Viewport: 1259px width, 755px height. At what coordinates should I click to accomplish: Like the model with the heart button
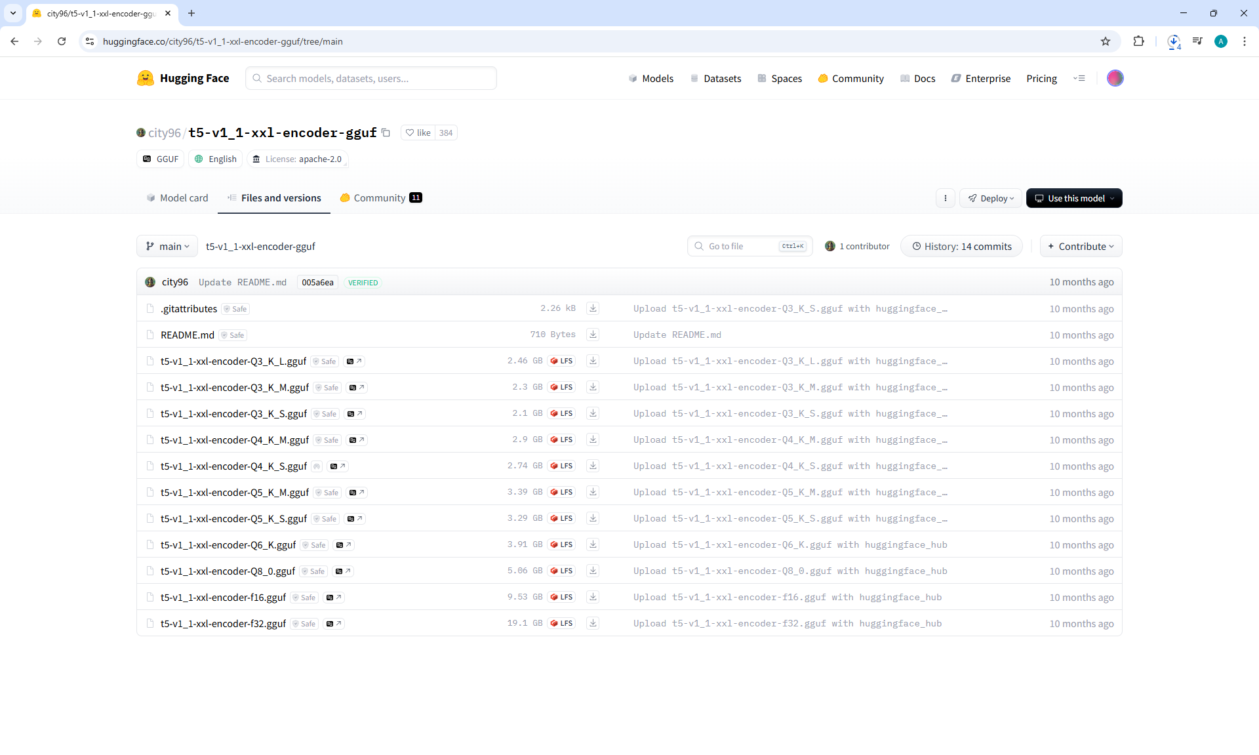(418, 133)
